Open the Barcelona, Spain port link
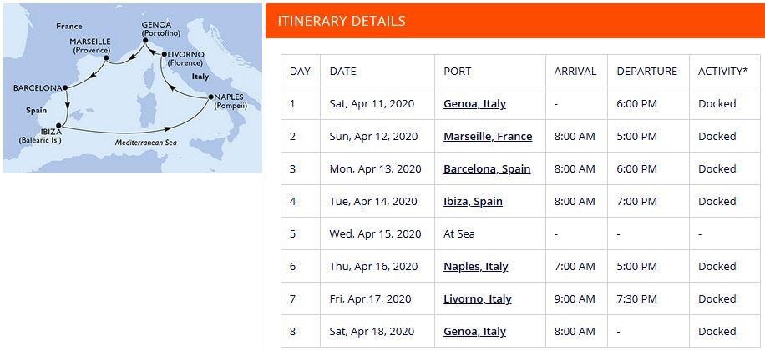 click(487, 169)
